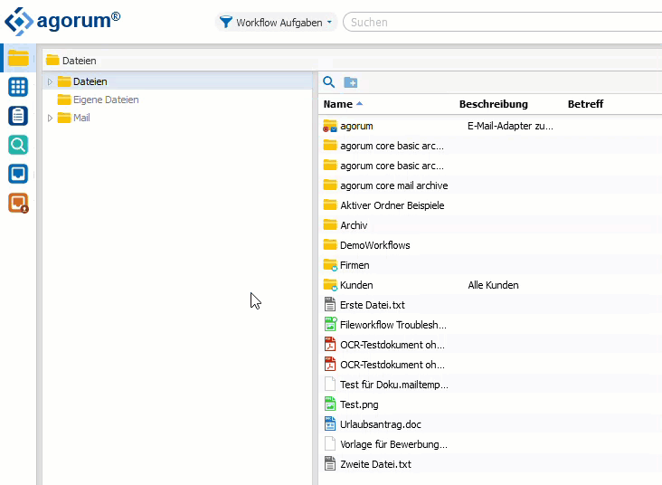Screen dimensions: 662x485
Task: Click the magnifier search icon in file toolbar
Action: pos(329,82)
